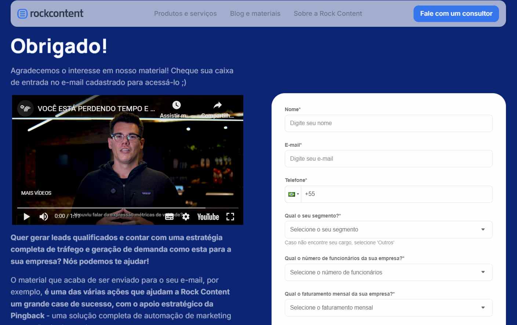Focus the Nome input field
The width and height of the screenshot is (517, 325).
tap(389, 123)
